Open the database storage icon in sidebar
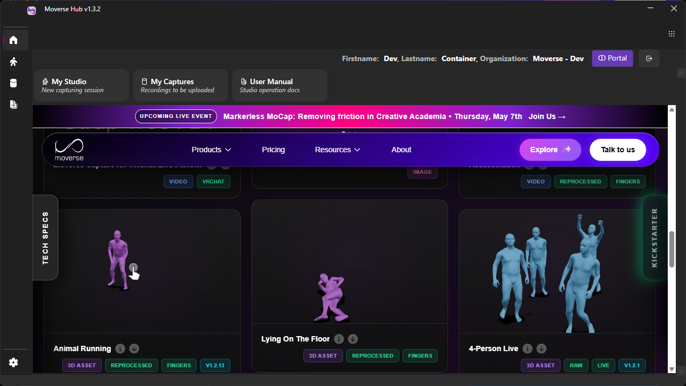This screenshot has height=386, width=686. click(x=14, y=83)
